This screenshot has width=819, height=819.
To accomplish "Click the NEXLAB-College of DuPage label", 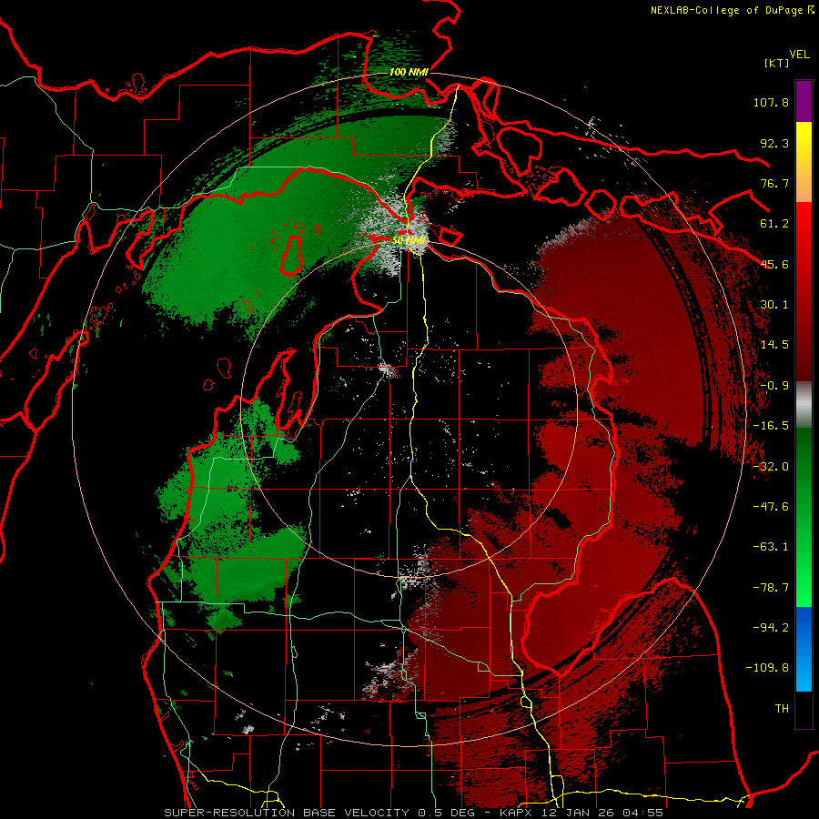I will [732, 10].
